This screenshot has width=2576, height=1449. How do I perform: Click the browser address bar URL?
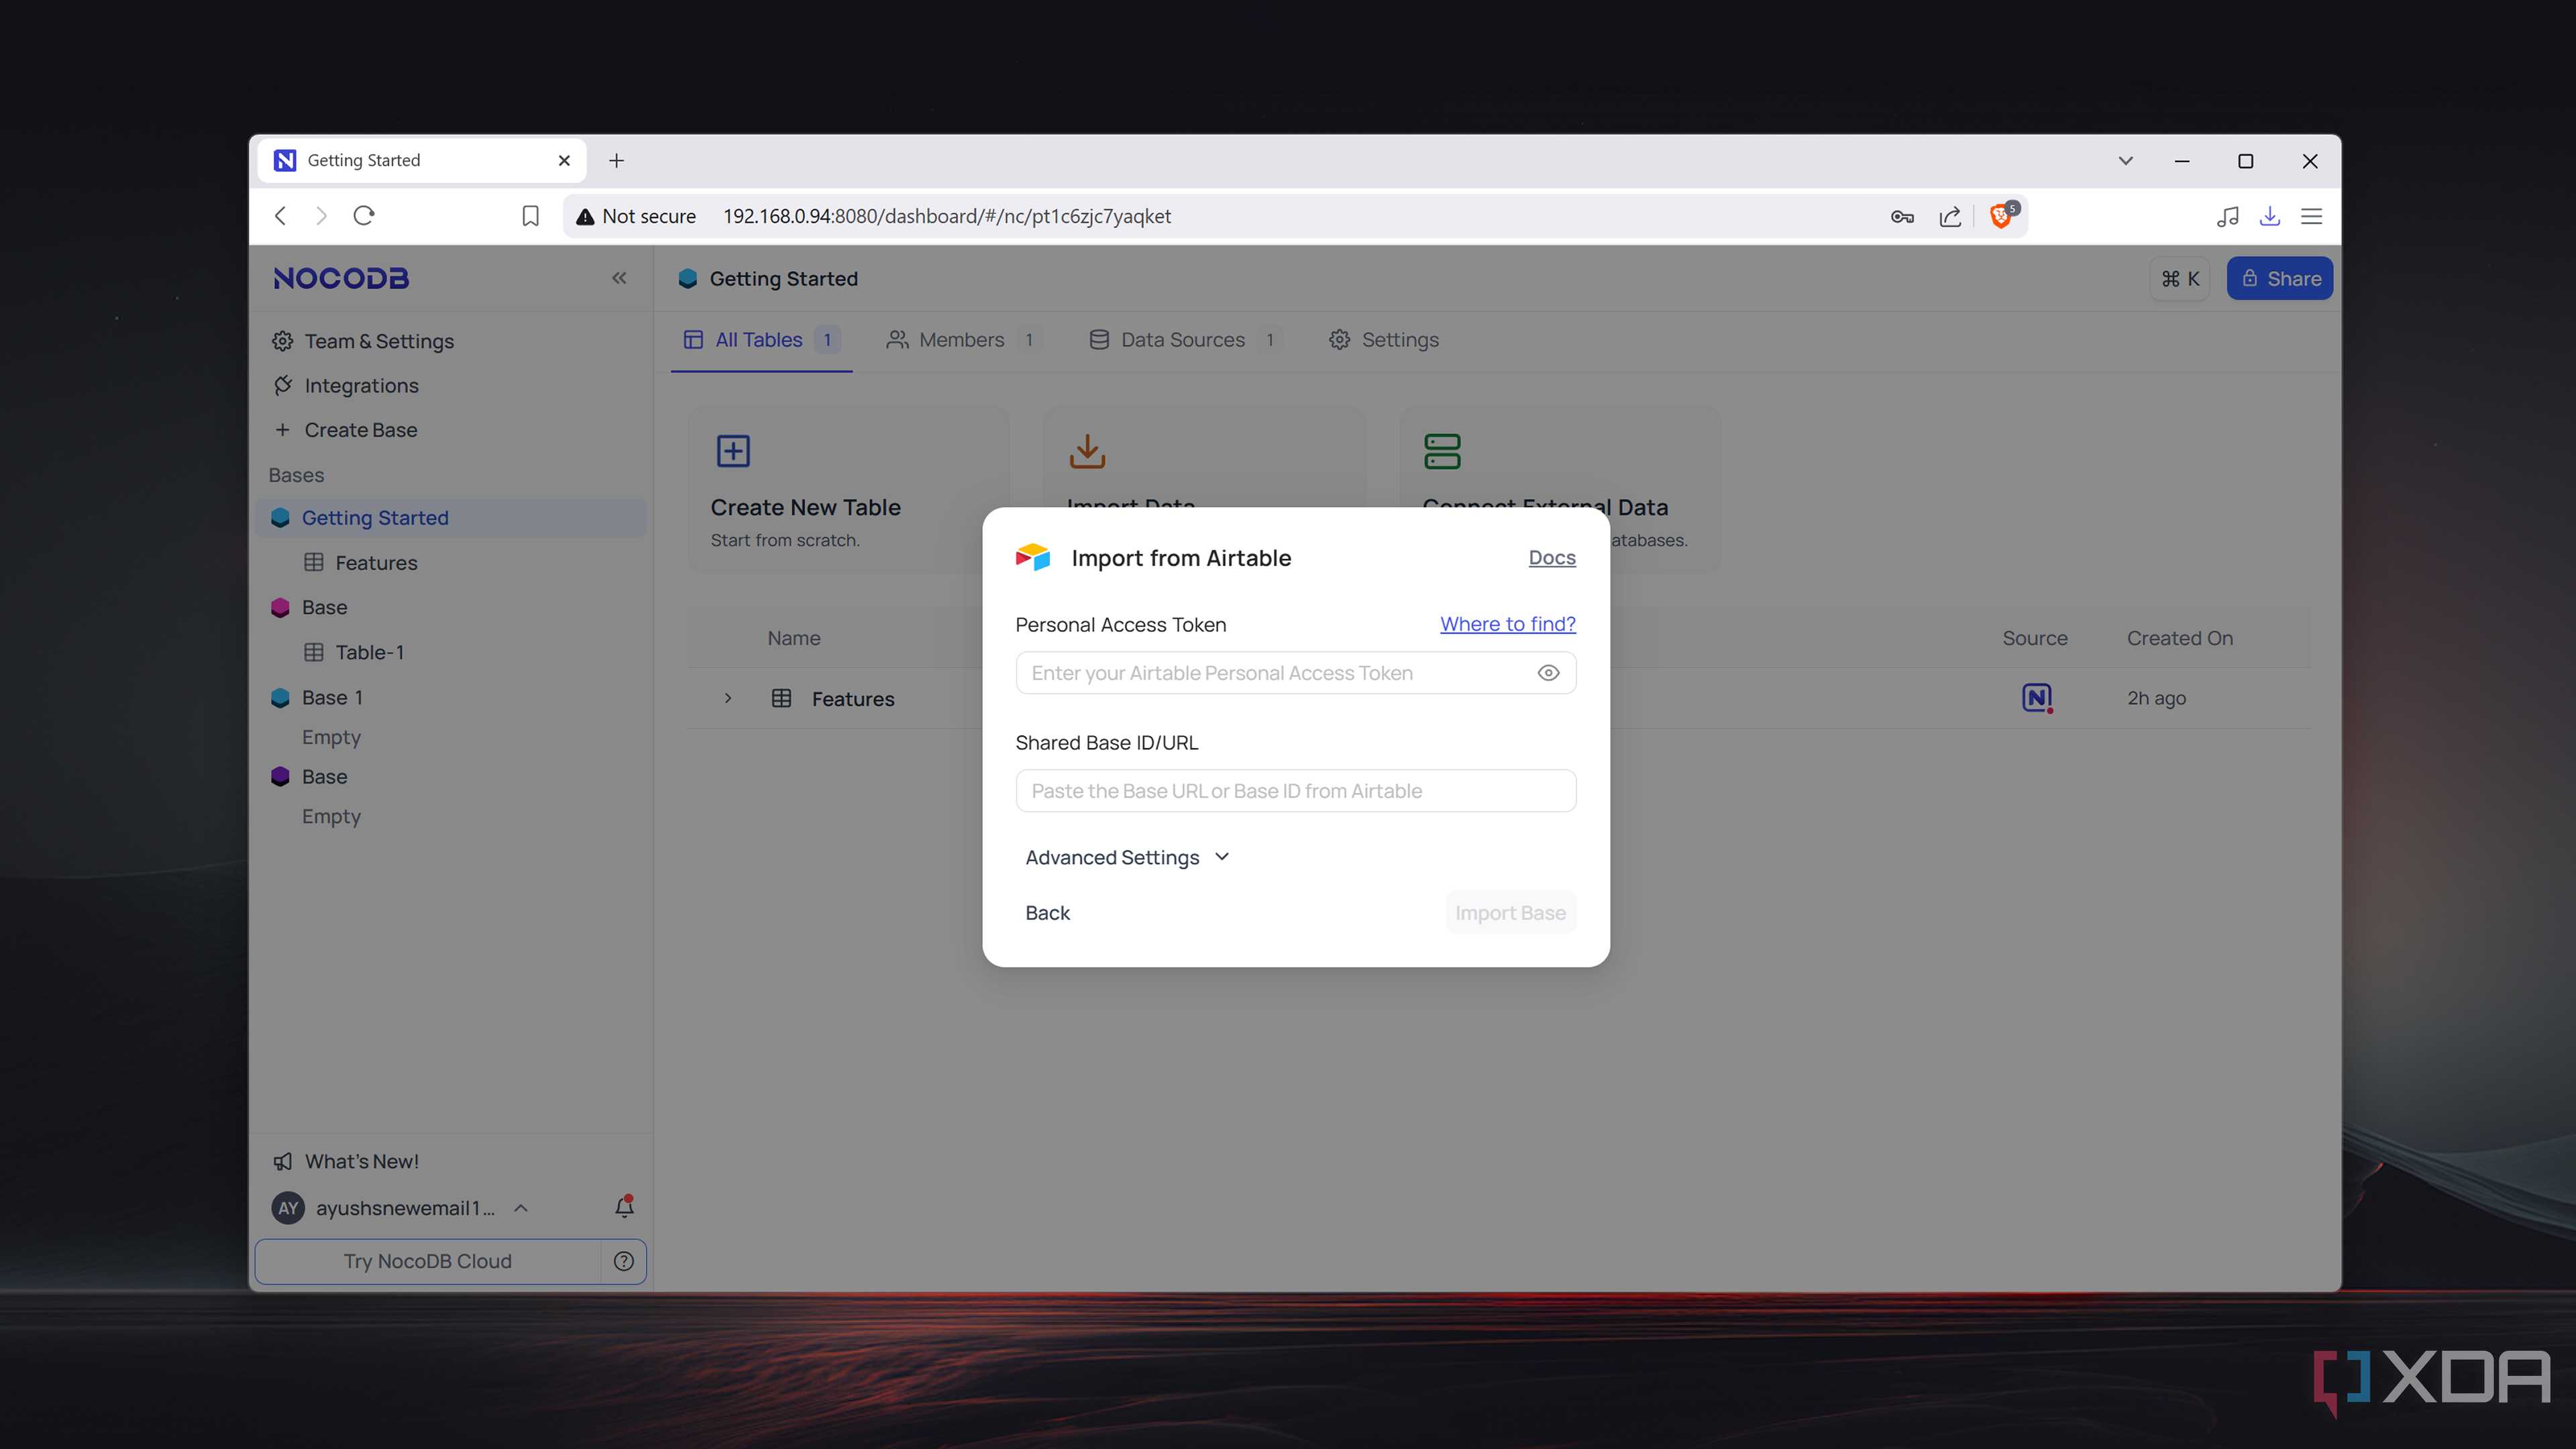947,216
